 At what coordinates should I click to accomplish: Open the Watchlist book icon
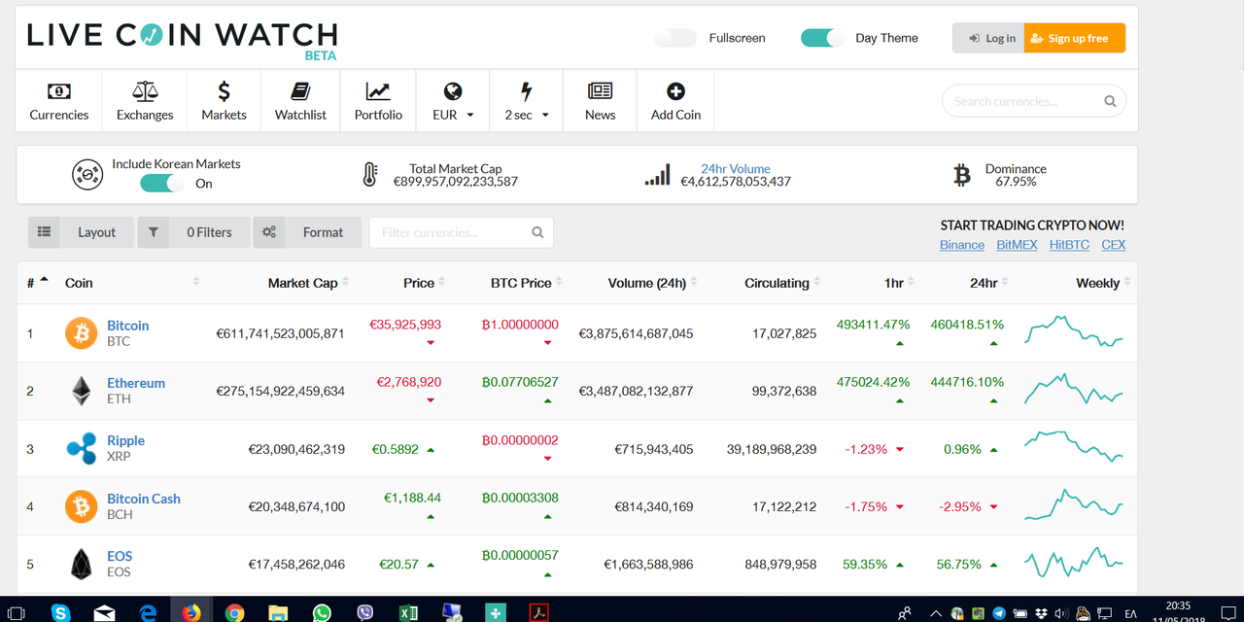(x=301, y=91)
